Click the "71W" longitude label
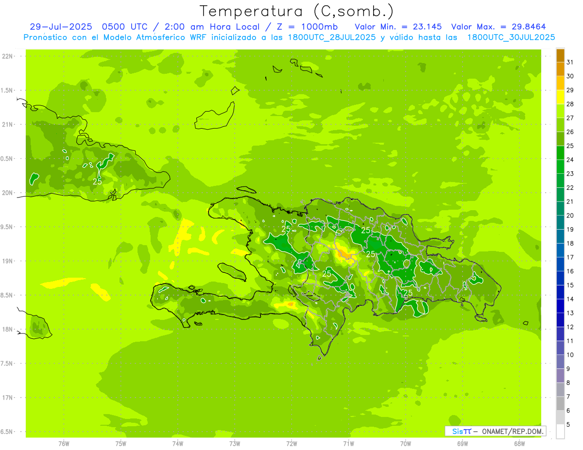Screen dimensions: 583x450 pyautogui.click(x=348, y=444)
